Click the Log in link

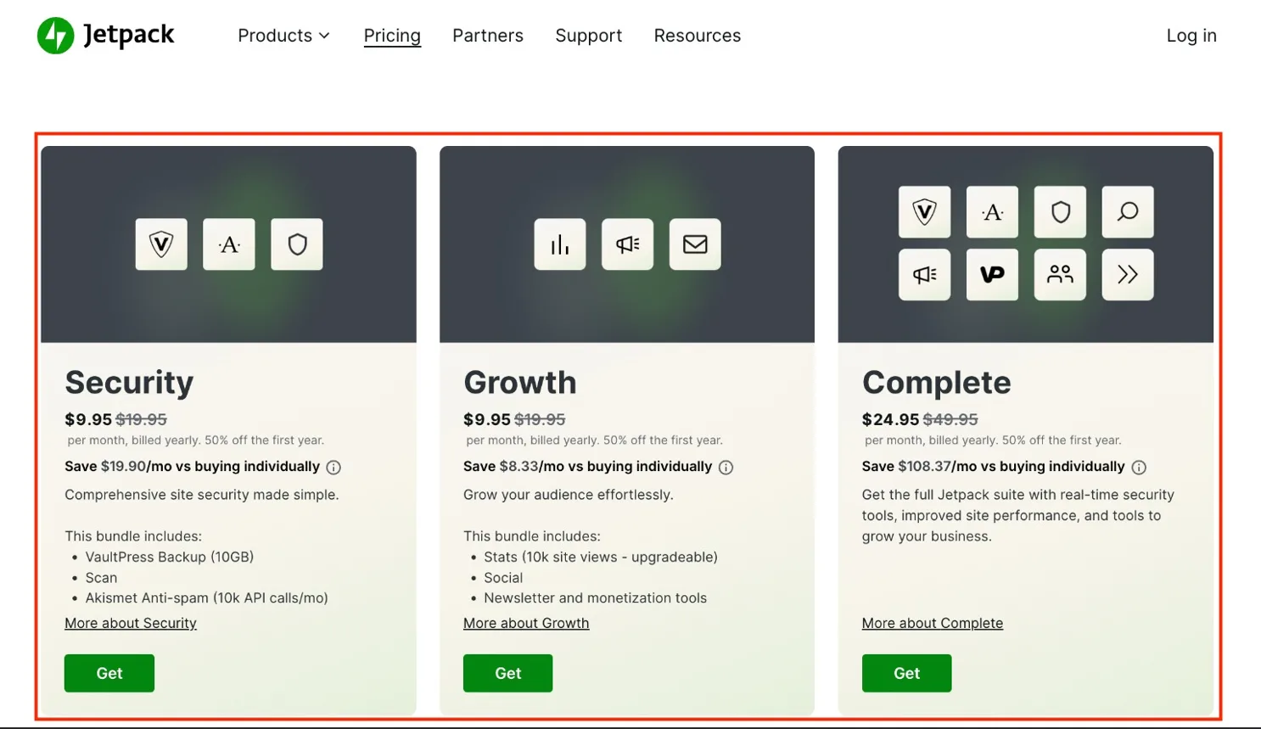[1191, 36]
